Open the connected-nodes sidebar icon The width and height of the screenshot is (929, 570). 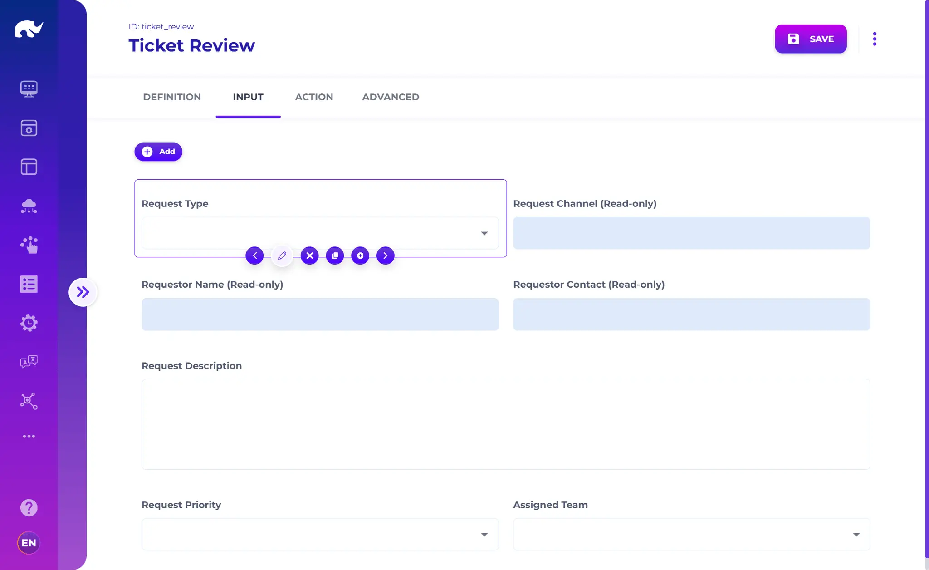pos(29,401)
